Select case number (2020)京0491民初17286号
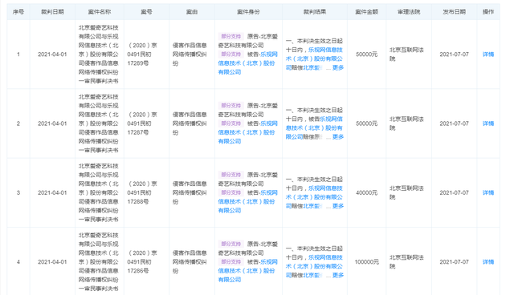The width and height of the screenshot is (506, 295). (142, 262)
